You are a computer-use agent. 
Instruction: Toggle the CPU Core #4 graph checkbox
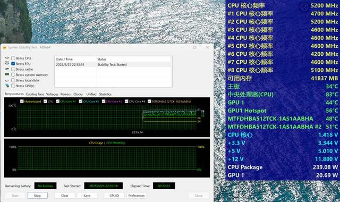click(126, 102)
